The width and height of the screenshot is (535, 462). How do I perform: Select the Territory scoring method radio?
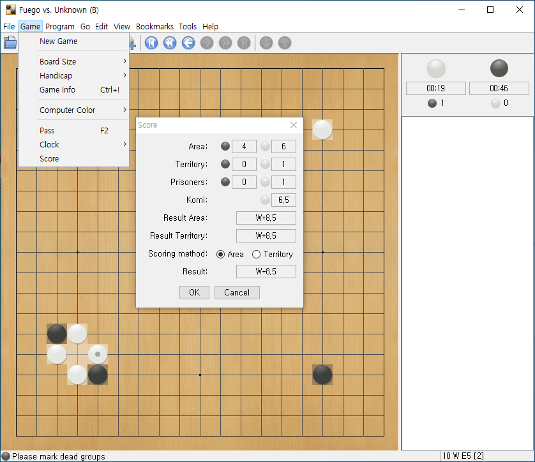256,255
